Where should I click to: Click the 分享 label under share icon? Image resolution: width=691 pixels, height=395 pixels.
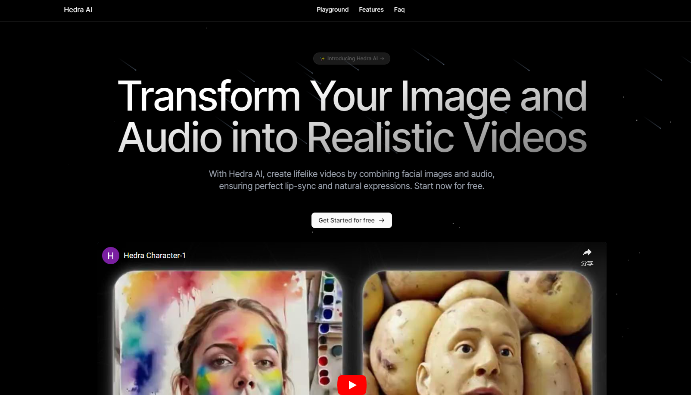coord(587,263)
